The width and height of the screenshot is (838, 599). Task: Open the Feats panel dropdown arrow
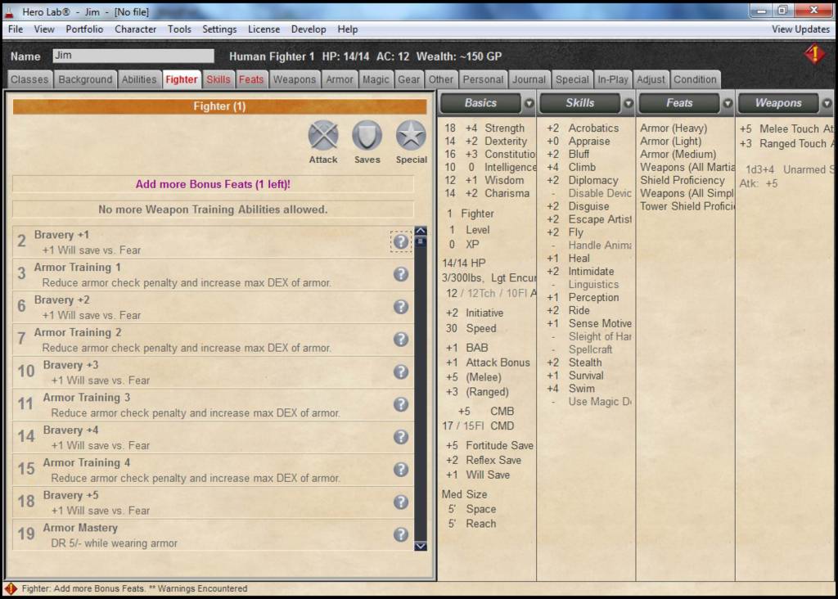coord(728,103)
